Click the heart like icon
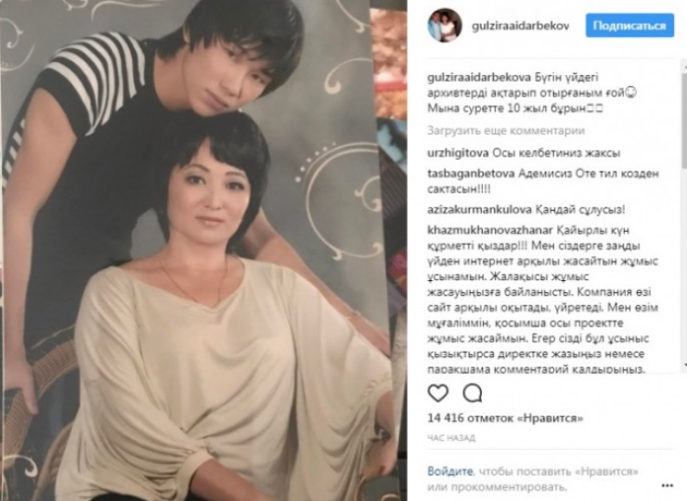687x501 pixels. 437,392
